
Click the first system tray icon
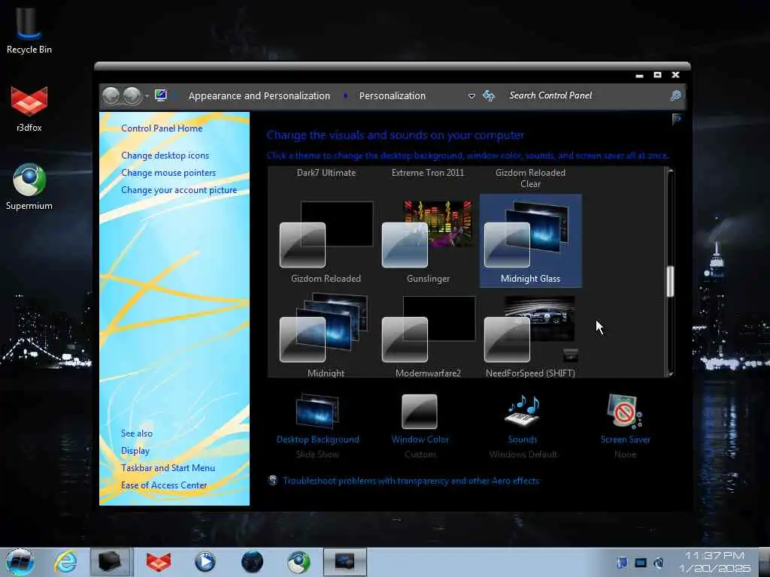(622, 563)
